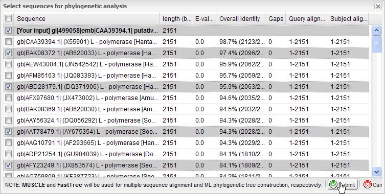Click the 84.1% (1810/2... identity value

pos(242,154)
